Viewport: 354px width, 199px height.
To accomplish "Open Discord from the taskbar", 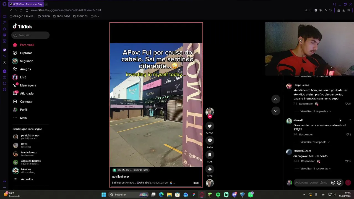I will tap(235, 195).
